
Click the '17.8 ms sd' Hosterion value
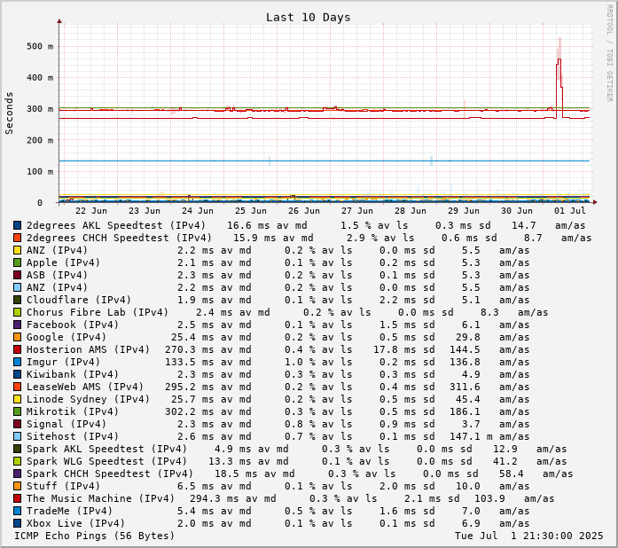404,349
